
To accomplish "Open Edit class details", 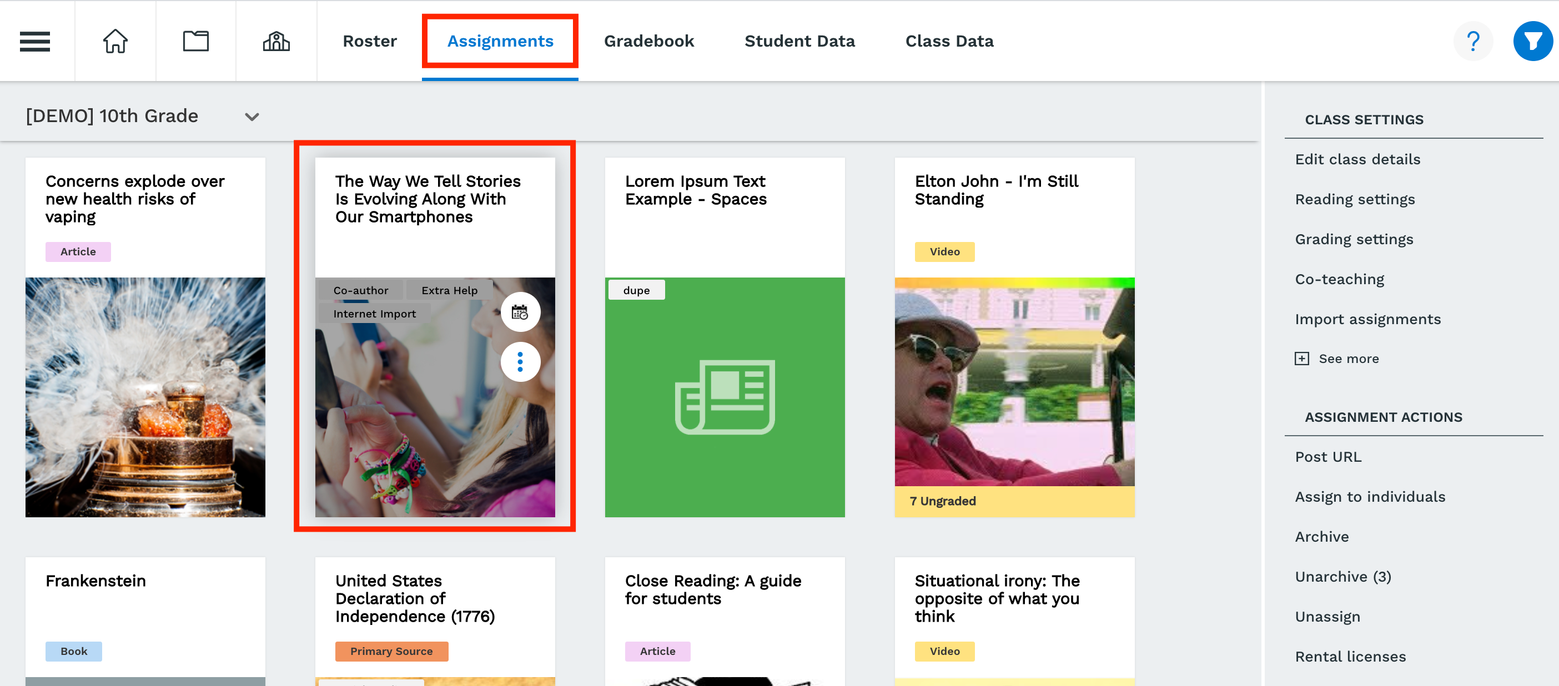I will tap(1357, 159).
